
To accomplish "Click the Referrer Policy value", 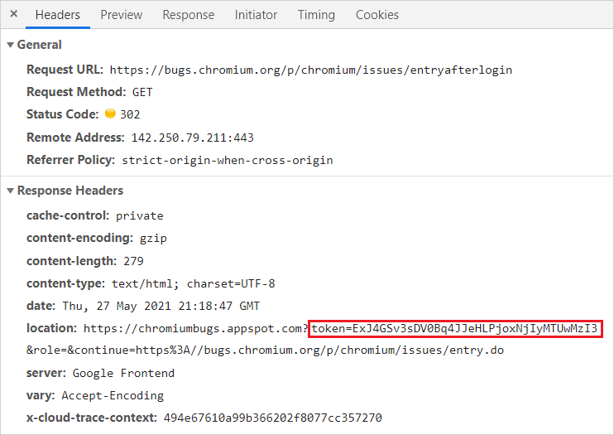I will (x=227, y=160).
